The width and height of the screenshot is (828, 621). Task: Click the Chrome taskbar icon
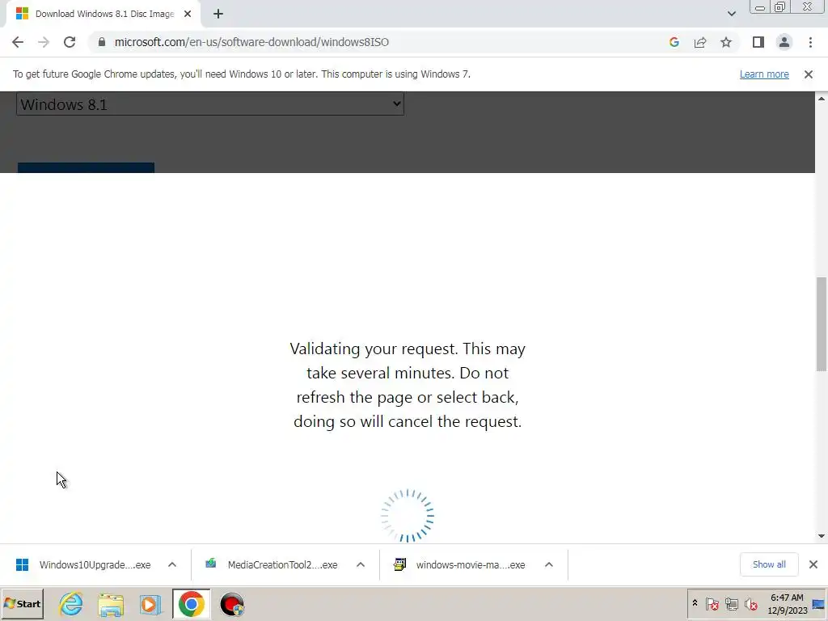click(191, 603)
